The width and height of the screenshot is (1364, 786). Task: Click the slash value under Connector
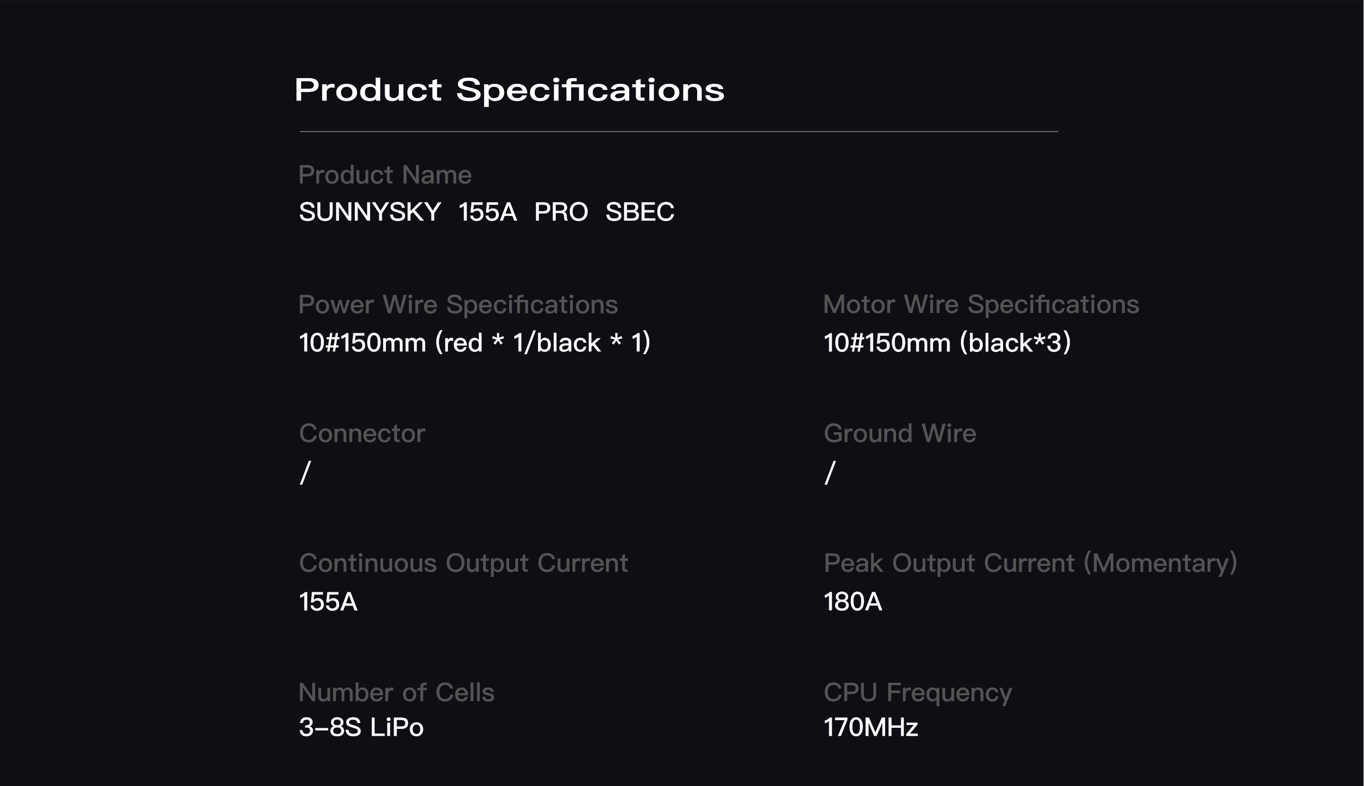(305, 473)
